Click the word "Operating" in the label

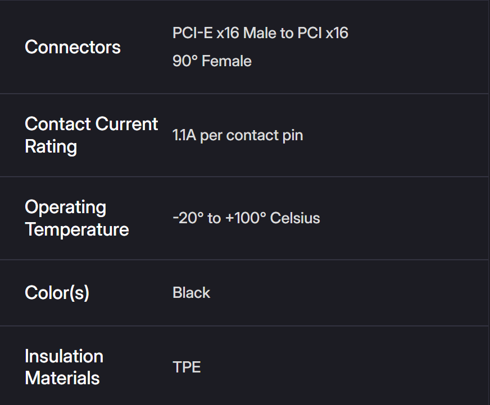point(65,207)
